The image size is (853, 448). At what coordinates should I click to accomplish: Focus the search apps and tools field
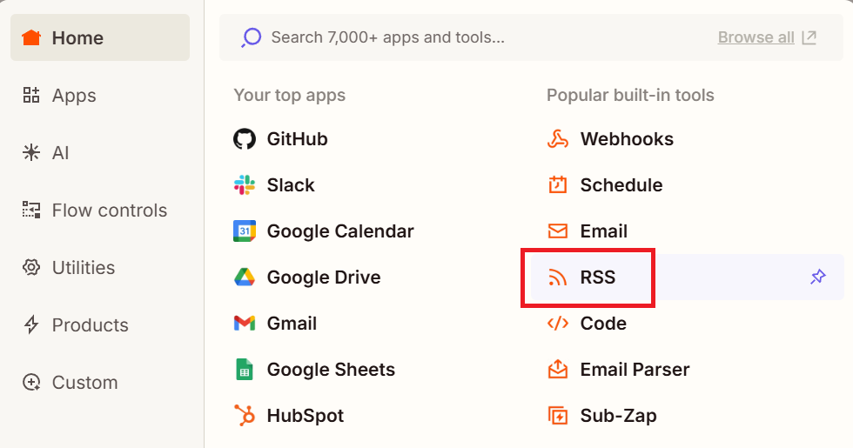coord(531,37)
